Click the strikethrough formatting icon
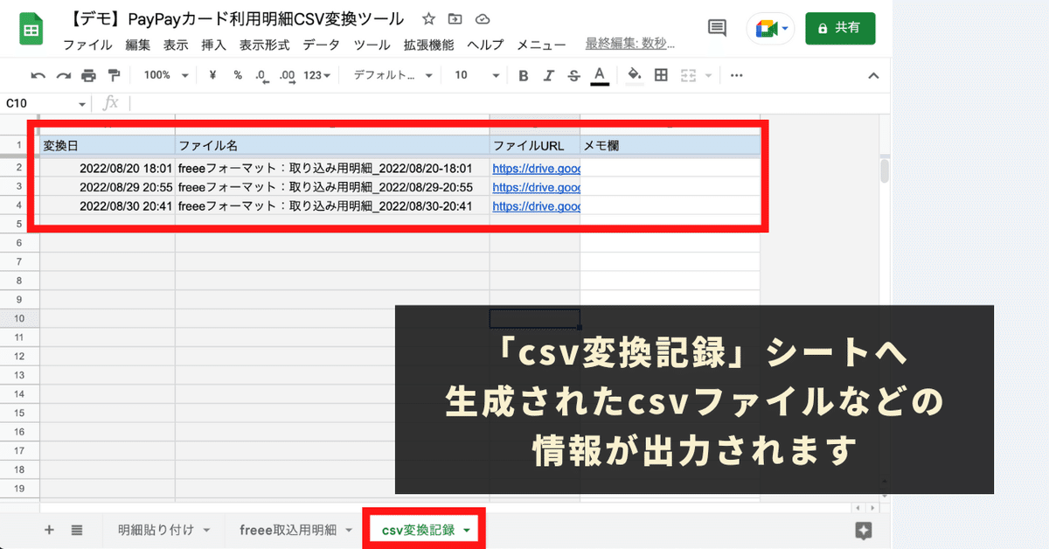This screenshot has height=549, width=1049. [x=573, y=75]
